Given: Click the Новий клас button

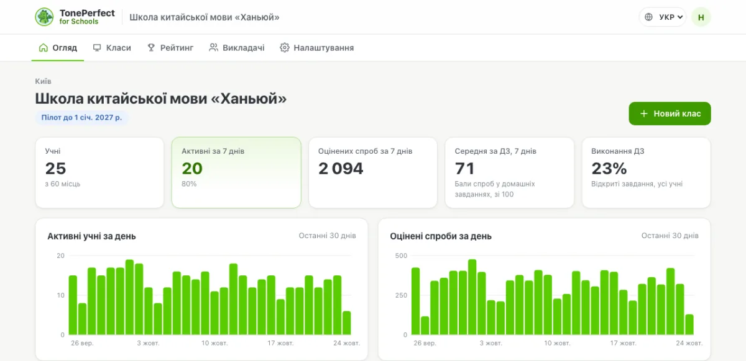Looking at the screenshot, I should pyautogui.click(x=670, y=114).
